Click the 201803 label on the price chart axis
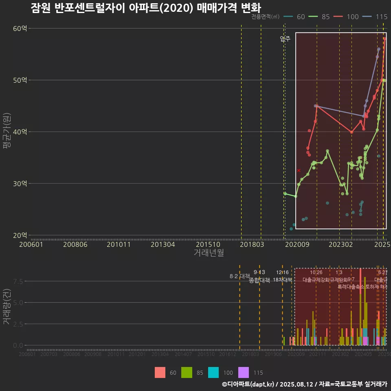The height and width of the screenshot is (391, 391). tap(252, 244)
